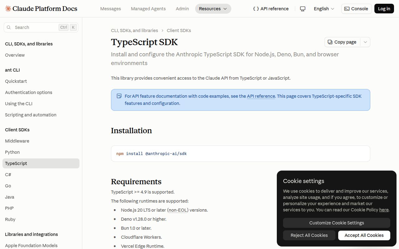The image size is (399, 249).
Task: Select Scripting and automation in sidebar
Action: (41, 115)
